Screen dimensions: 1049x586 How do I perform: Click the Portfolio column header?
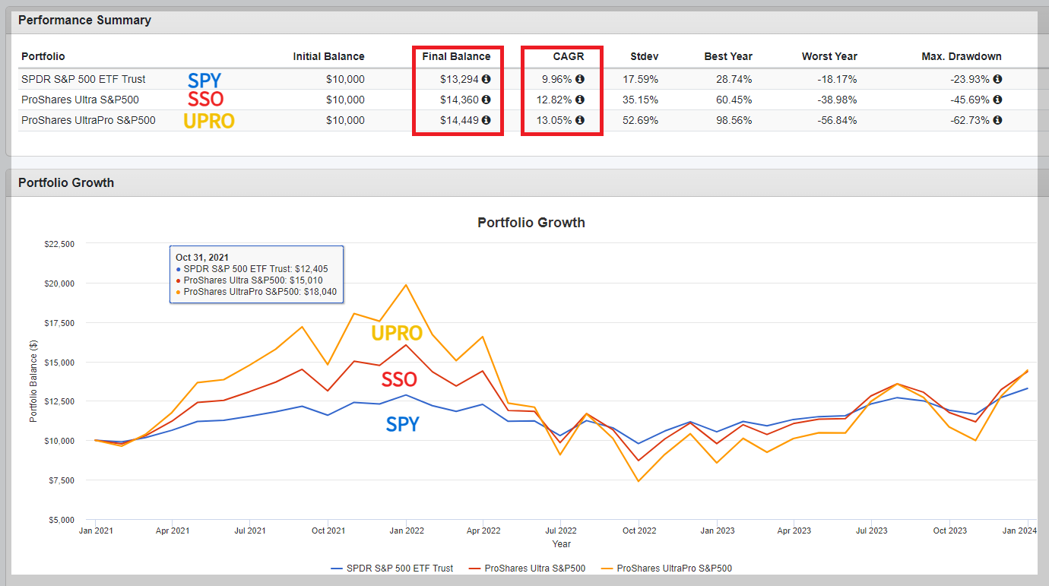coord(43,56)
